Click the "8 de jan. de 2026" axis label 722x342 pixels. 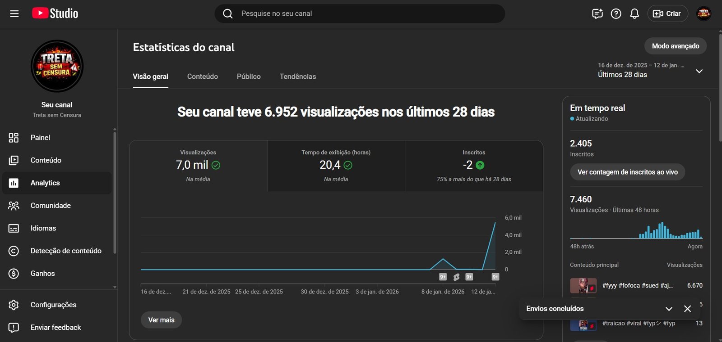[443, 292]
